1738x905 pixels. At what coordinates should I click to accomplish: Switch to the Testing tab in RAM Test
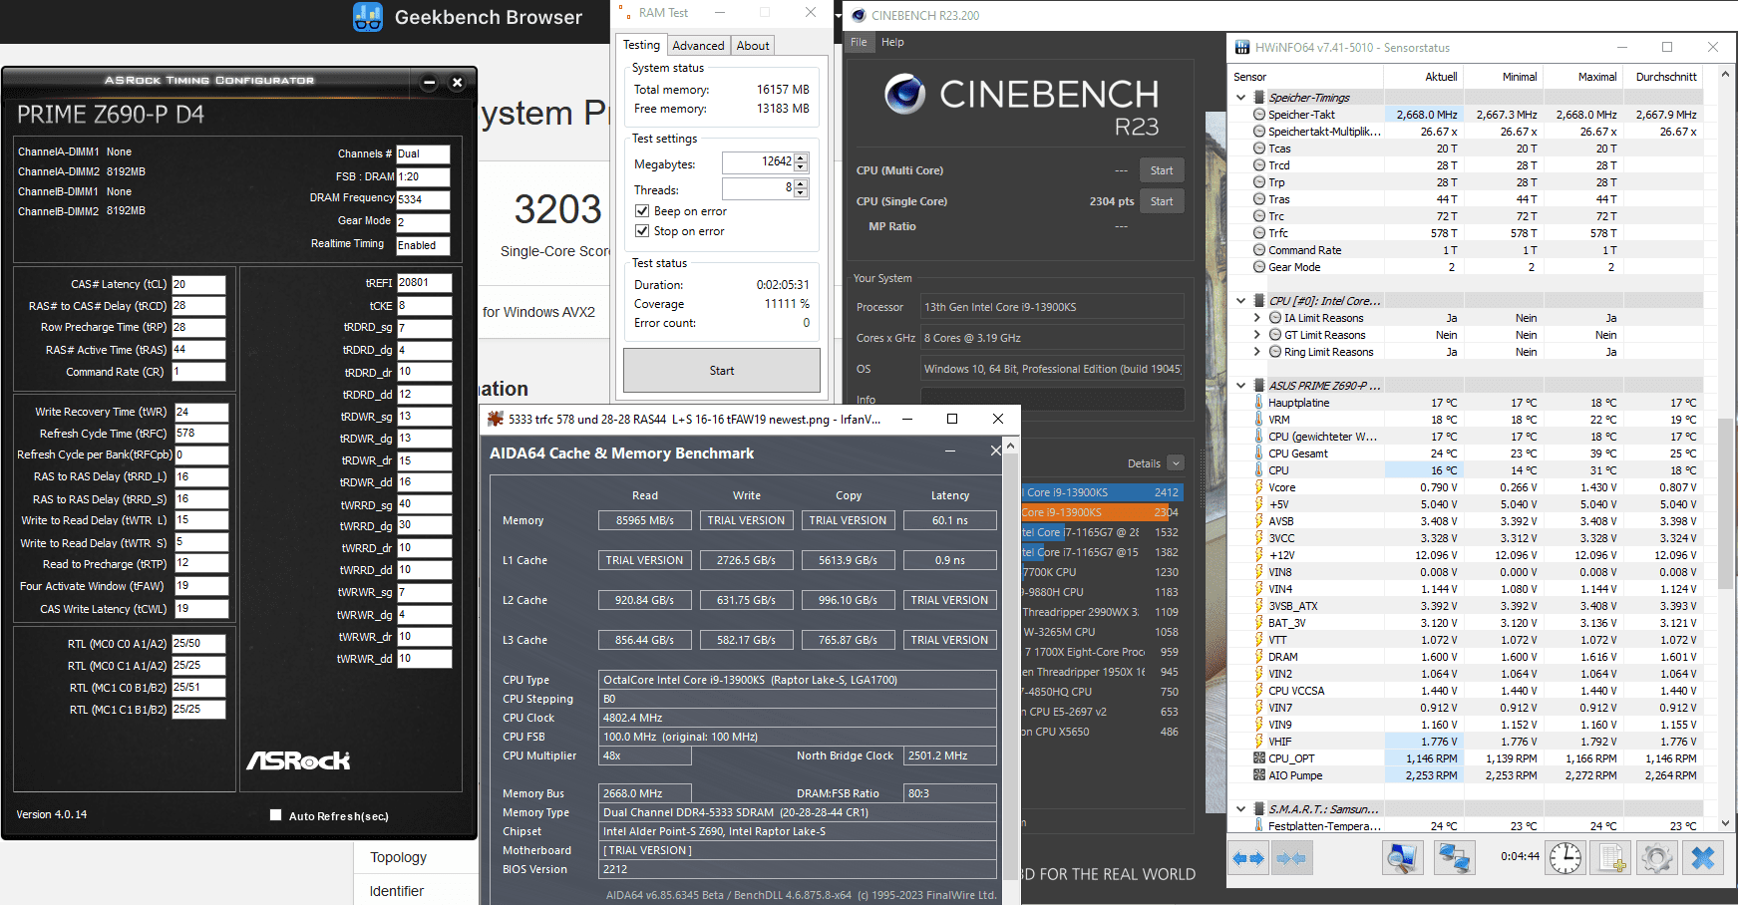[641, 45]
